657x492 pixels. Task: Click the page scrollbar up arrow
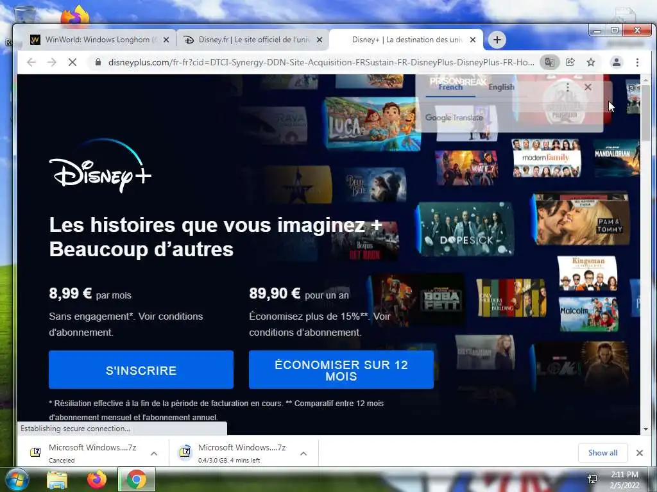pos(645,80)
